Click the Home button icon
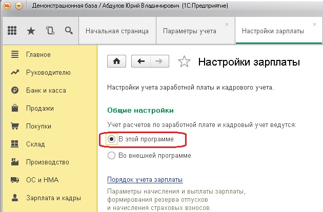The width and height of the screenshot is (323, 212). 116,61
